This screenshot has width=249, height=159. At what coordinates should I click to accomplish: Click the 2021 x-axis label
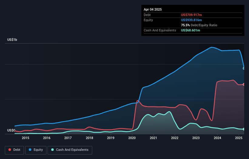[x=153, y=138]
